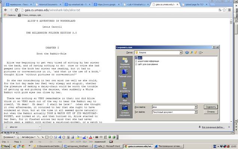
Task: Switch to методичка_WireShark taskbar window
Action: [78, 146]
